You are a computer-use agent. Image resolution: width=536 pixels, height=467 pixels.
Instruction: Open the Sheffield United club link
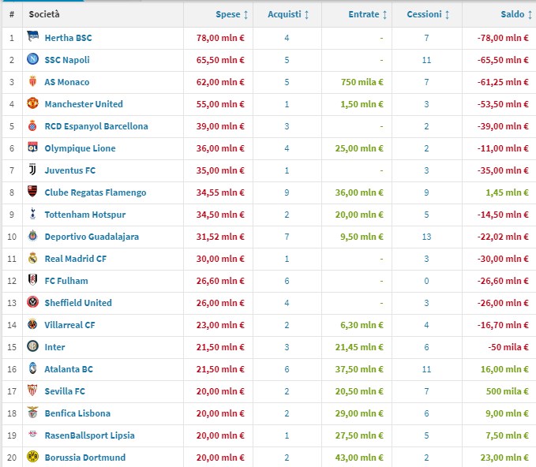pos(78,303)
